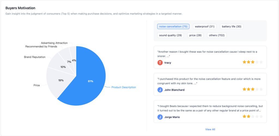Click Jorge Mario's blue avatar icon
Viewport: 279px width, 136px height.
[160, 117]
